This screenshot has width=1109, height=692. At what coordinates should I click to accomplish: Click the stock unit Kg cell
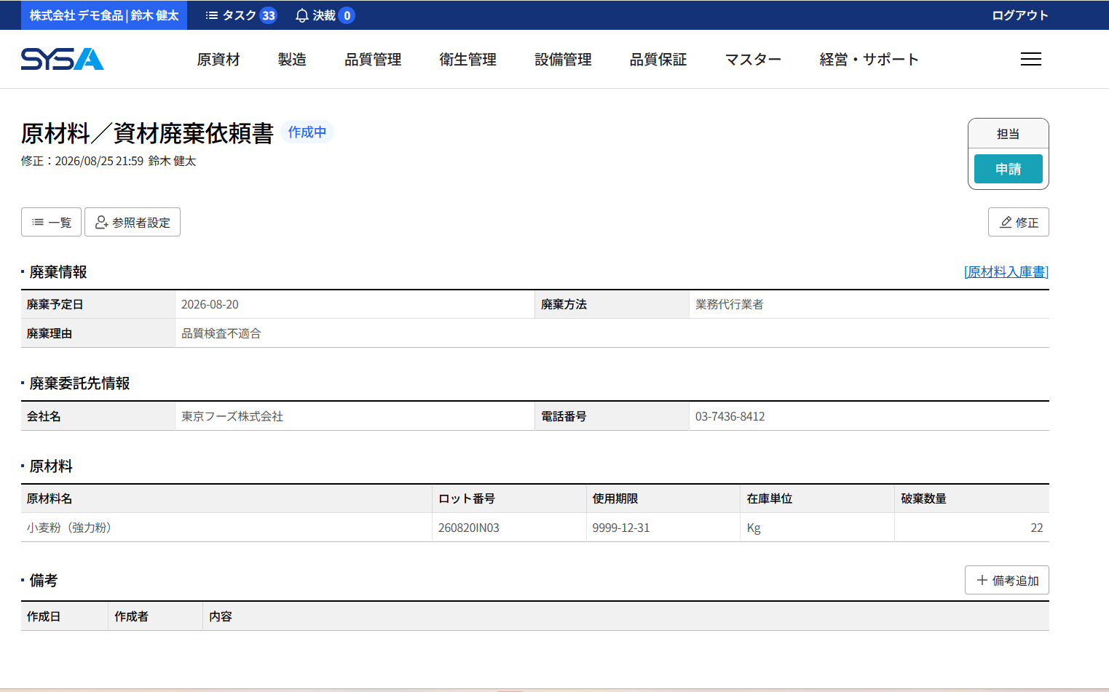[817, 528]
